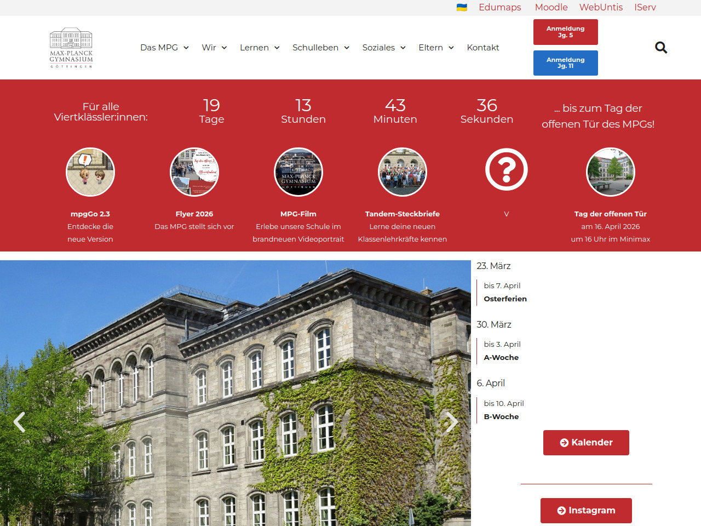Image resolution: width=701 pixels, height=526 pixels.
Task: Open the Lernen menu item
Action: pyautogui.click(x=260, y=48)
